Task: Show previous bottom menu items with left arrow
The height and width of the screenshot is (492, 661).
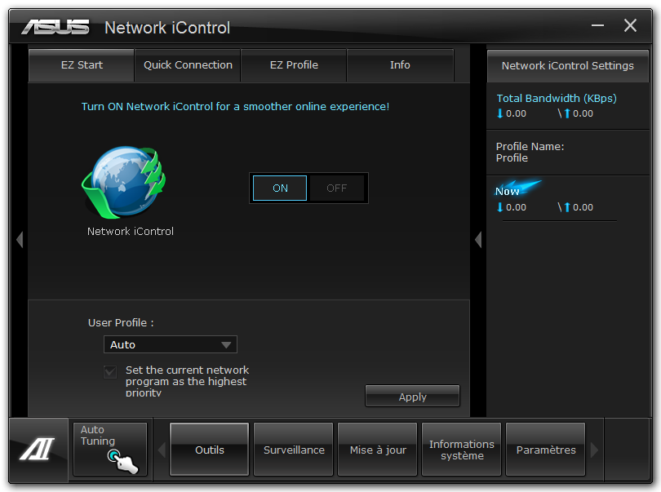Action: (162, 450)
